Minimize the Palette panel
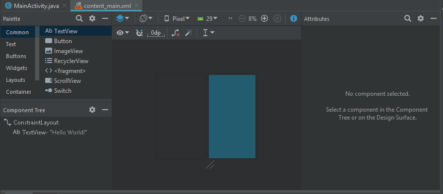Screen dimensions: 443x194 [105, 19]
